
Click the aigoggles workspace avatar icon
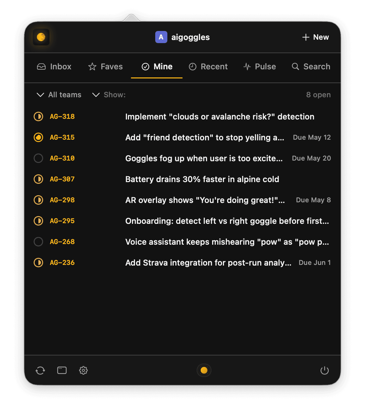coord(161,37)
